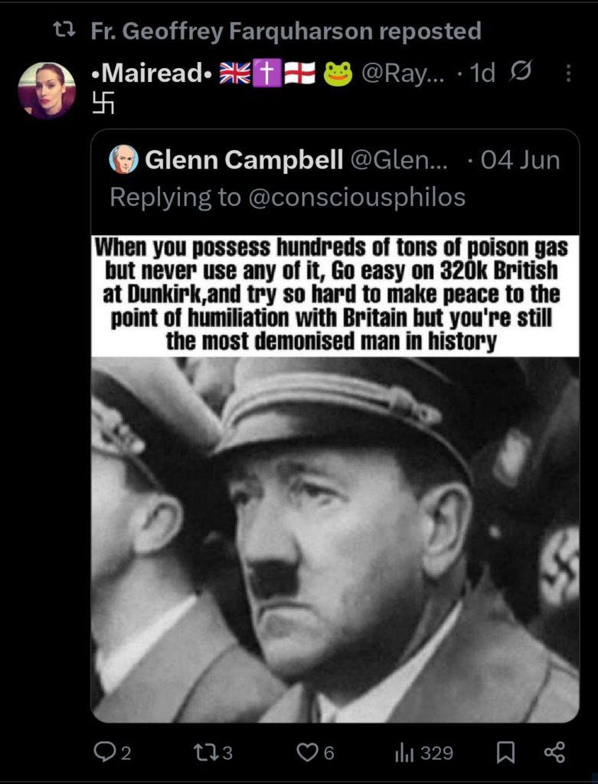
Task: View post analytics bar chart icon
Action: point(404,752)
